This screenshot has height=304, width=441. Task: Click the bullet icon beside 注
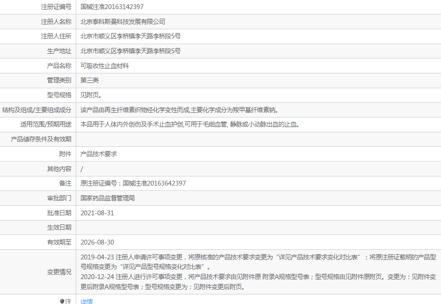62,302
